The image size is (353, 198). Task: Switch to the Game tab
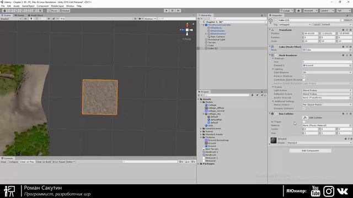pos(19,15)
